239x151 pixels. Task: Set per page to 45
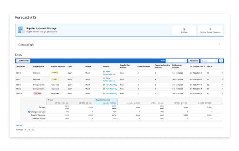point(29,130)
